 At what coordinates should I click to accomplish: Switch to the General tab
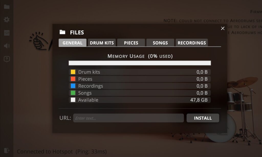(73, 43)
